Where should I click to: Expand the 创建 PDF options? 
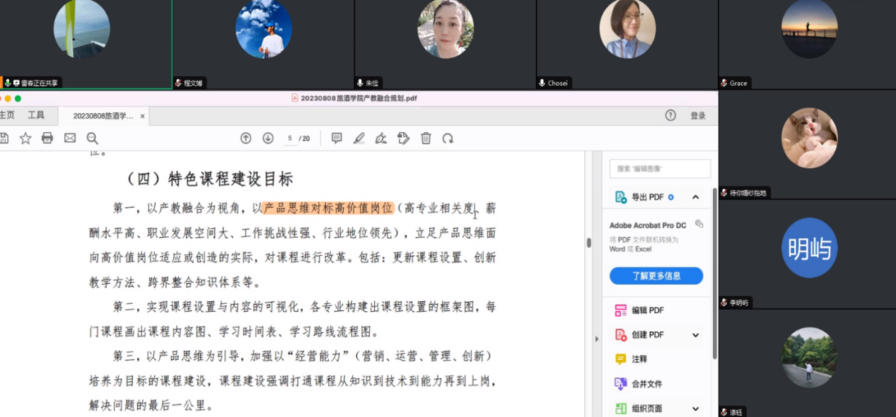pos(696,335)
